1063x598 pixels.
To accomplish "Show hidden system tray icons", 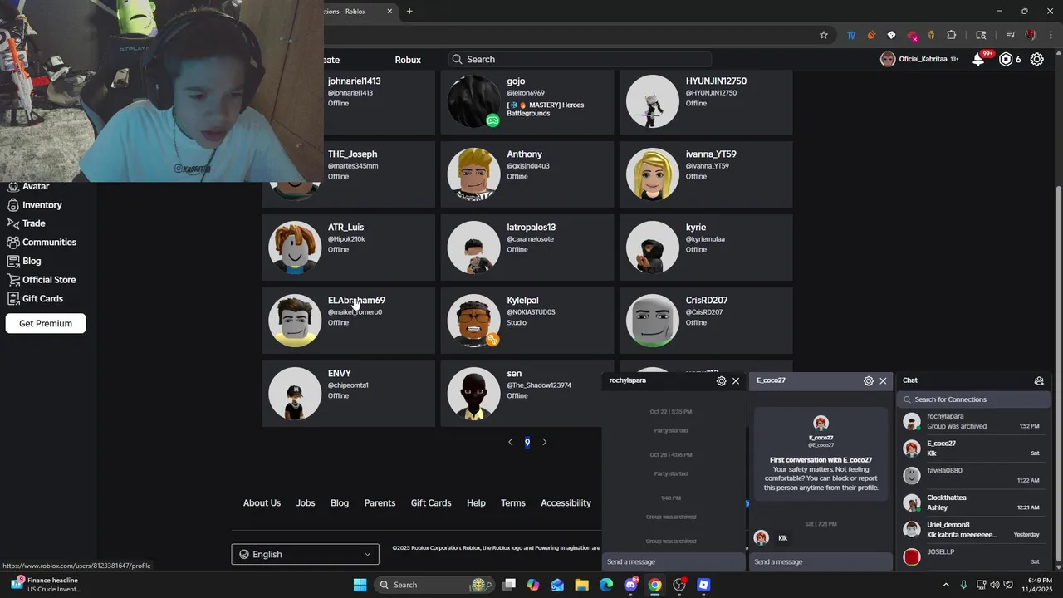I will click(945, 585).
